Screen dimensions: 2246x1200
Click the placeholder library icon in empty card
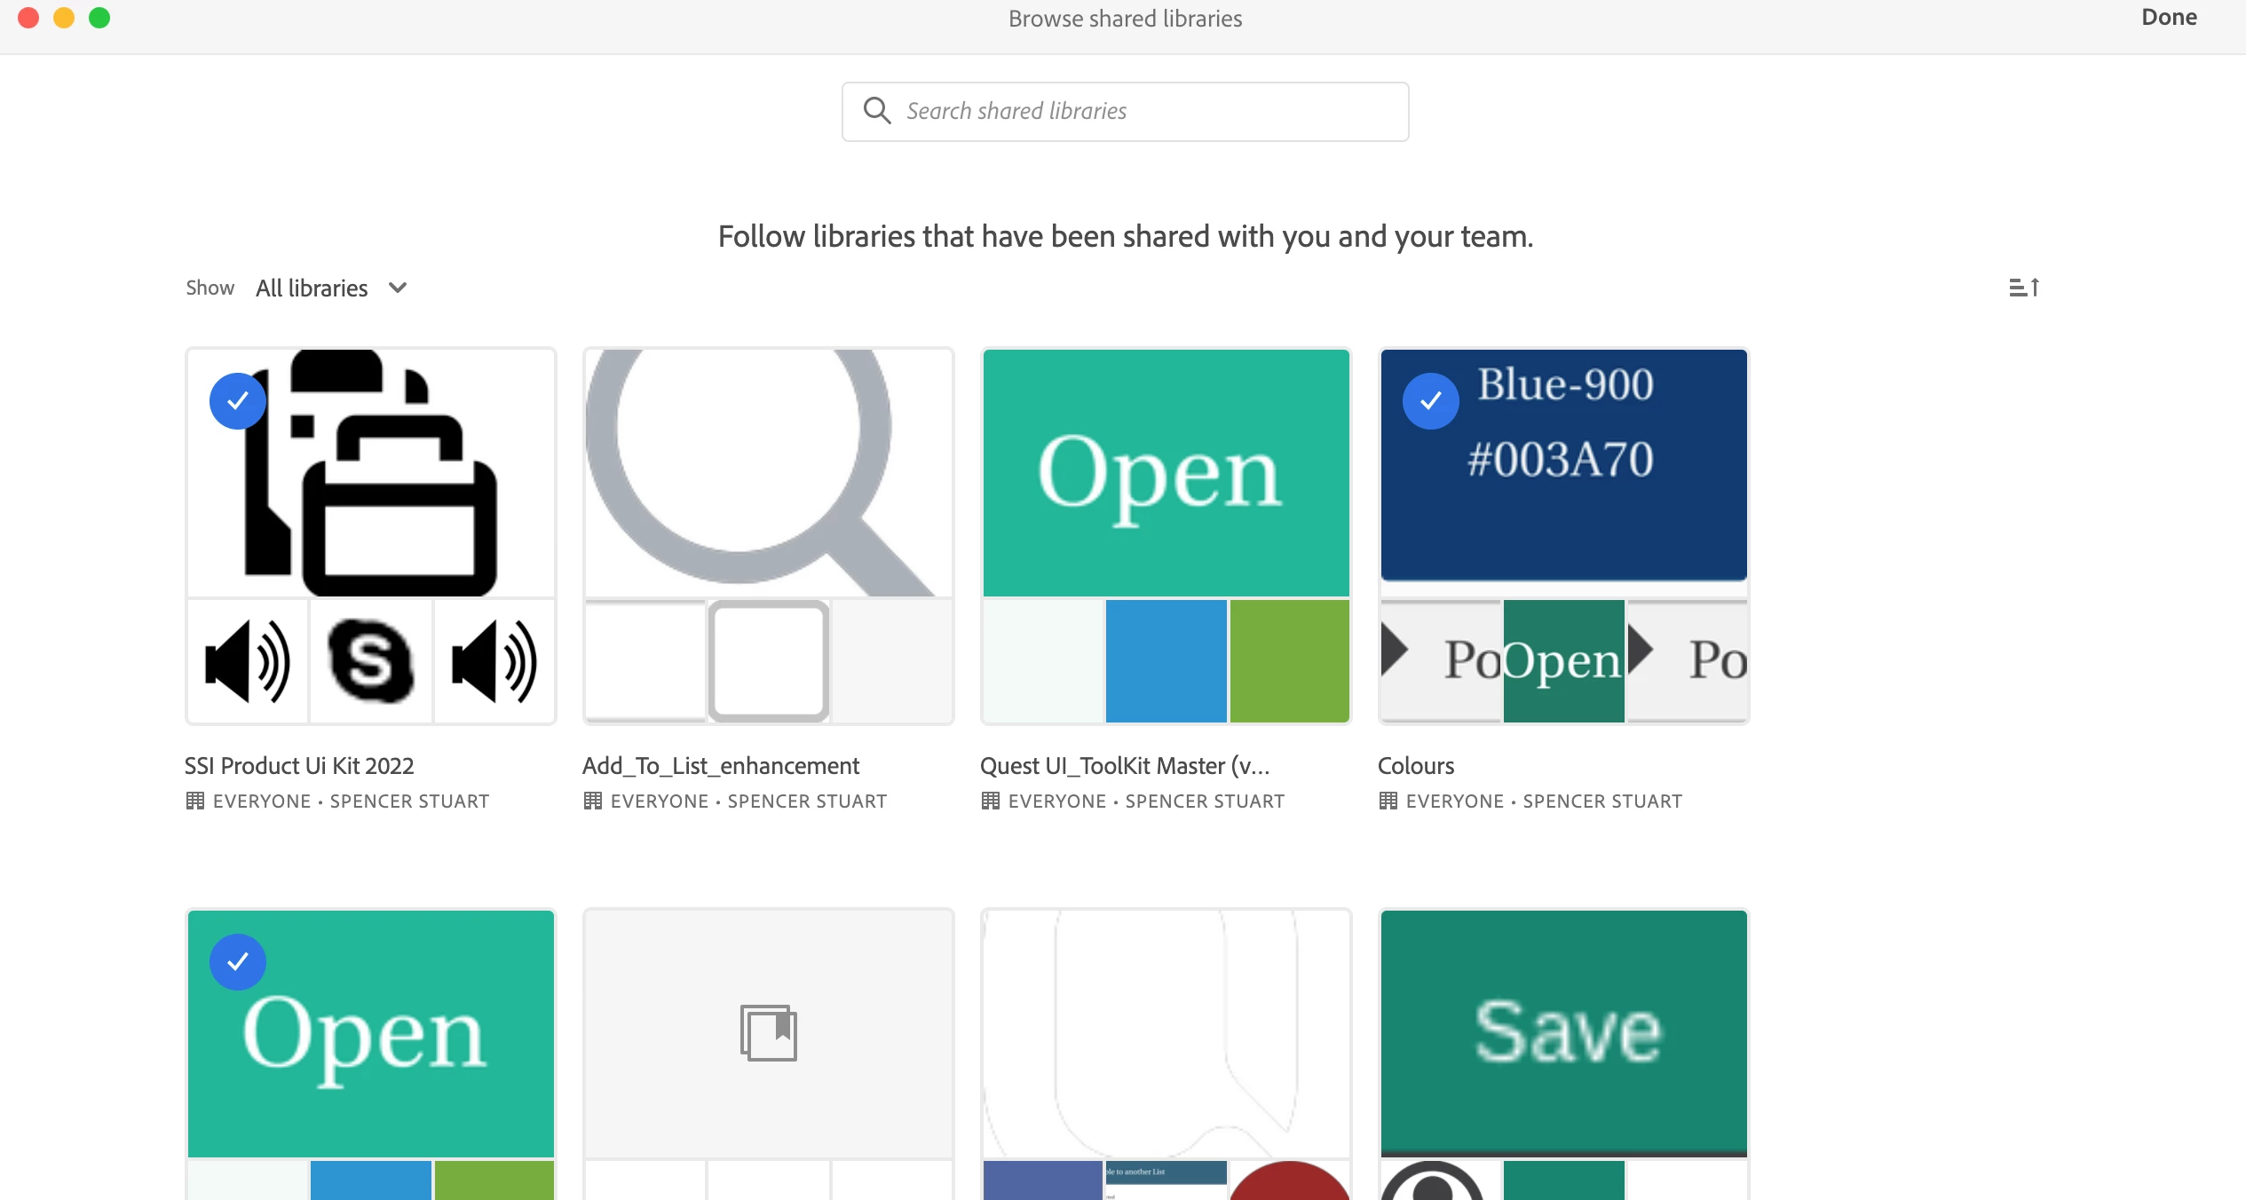coord(768,1032)
